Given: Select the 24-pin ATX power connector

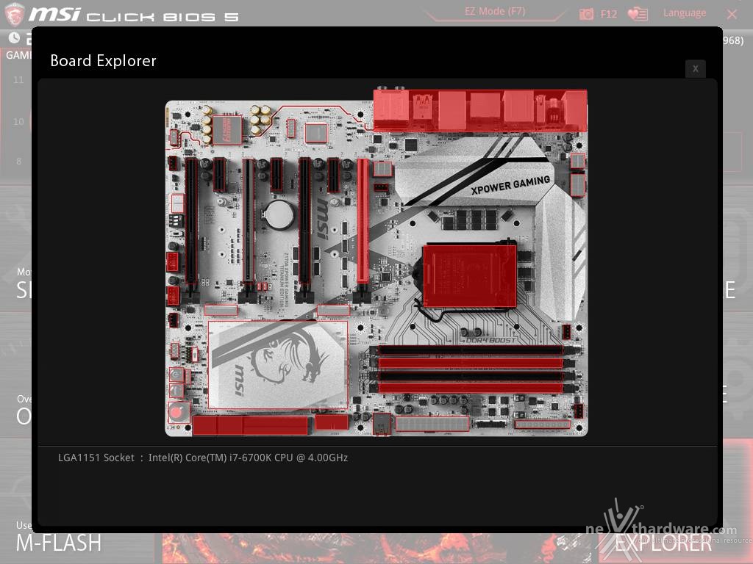Looking at the screenshot, I should [432, 424].
